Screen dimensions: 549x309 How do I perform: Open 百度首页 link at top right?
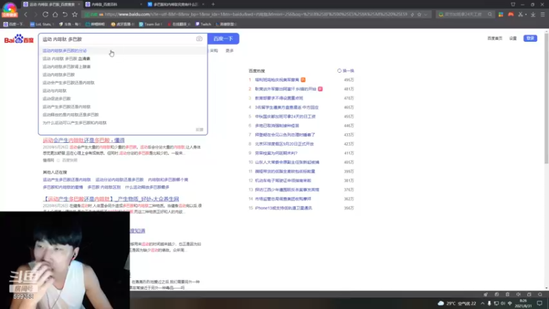pyautogui.click(x=494, y=38)
